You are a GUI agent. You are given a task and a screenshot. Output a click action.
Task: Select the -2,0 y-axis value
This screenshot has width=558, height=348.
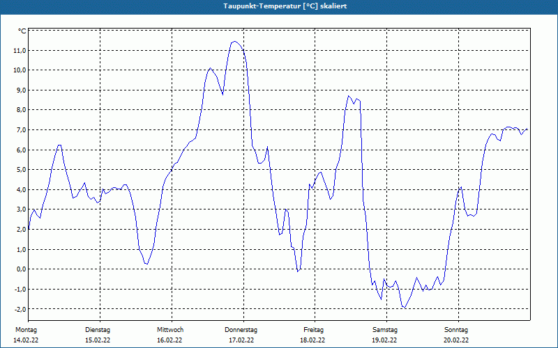[x=20, y=309]
